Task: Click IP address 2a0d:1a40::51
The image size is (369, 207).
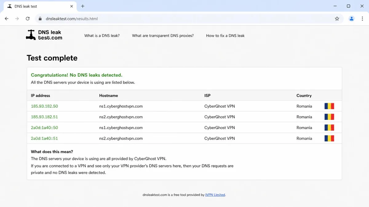Action: click(44, 138)
